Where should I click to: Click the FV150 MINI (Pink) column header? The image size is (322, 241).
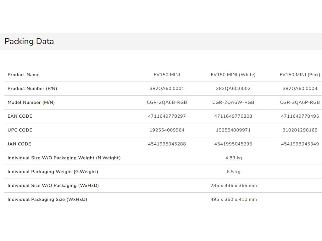pyautogui.click(x=300, y=75)
